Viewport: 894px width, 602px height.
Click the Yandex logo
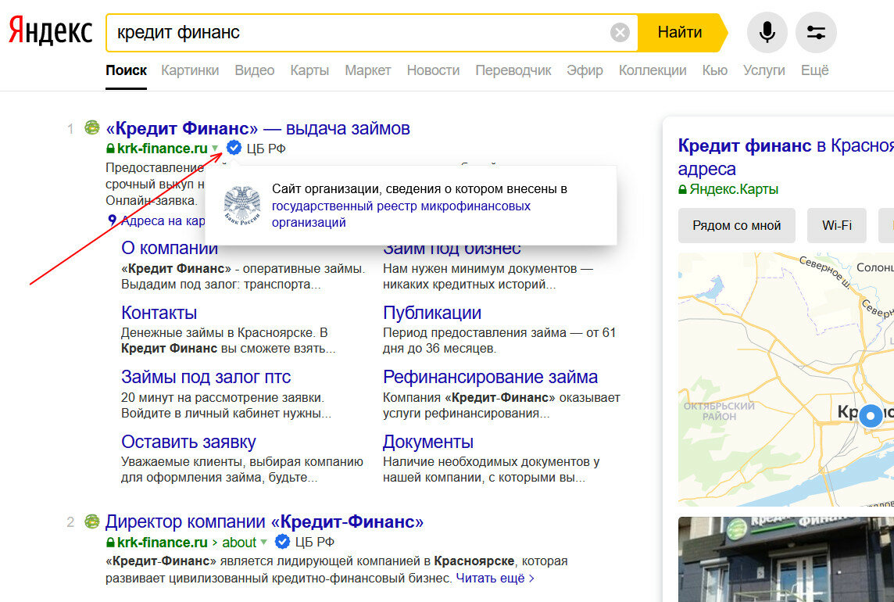[50, 31]
